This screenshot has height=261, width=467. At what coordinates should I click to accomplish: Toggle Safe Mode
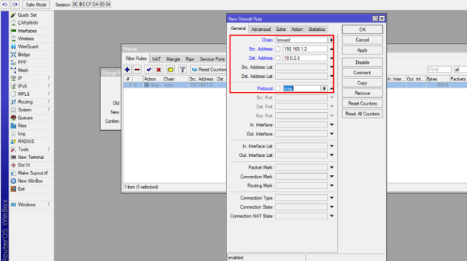tap(36, 5)
